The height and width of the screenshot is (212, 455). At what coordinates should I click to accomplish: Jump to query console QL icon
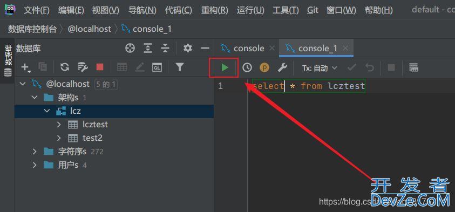[x=157, y=67]
